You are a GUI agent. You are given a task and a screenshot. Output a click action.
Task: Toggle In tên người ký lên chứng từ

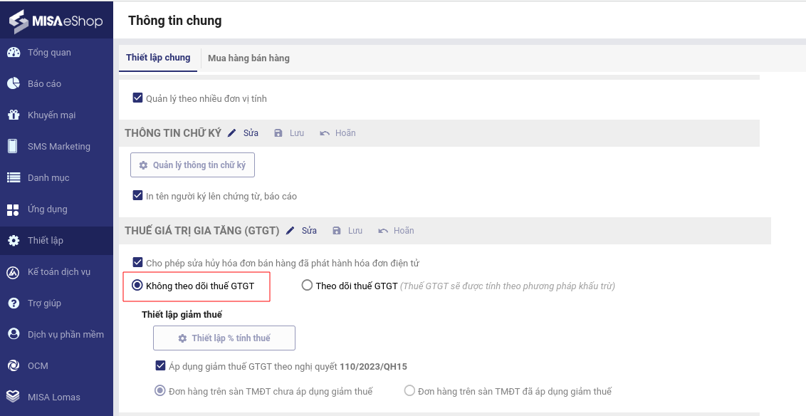(x=138, y=196)
